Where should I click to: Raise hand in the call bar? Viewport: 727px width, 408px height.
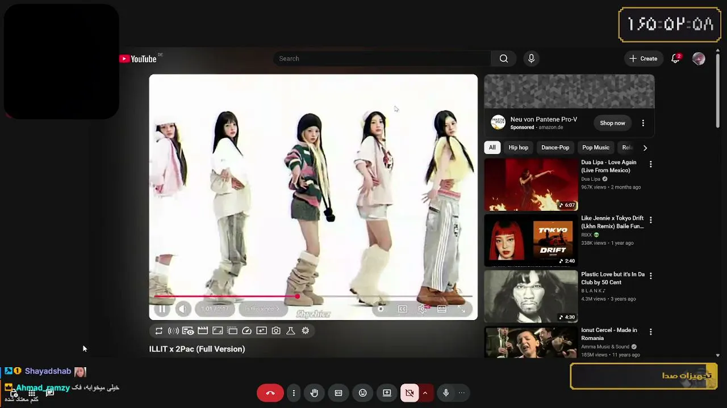point(315,393)
